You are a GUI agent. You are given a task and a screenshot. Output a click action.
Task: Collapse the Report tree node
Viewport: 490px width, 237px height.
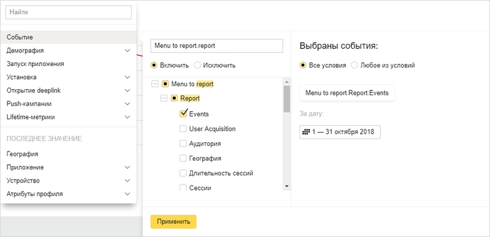coord(164,98)
